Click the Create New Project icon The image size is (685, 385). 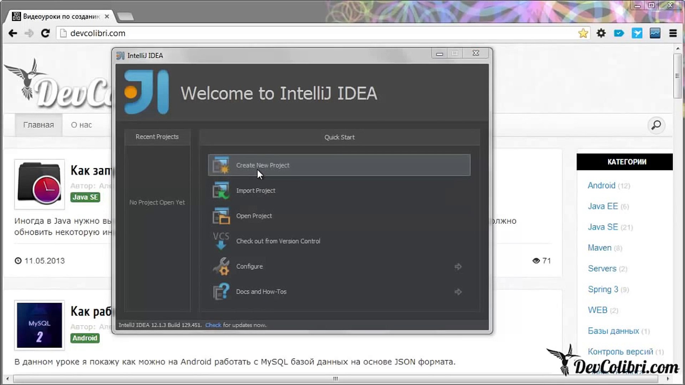tap(221, 165)
